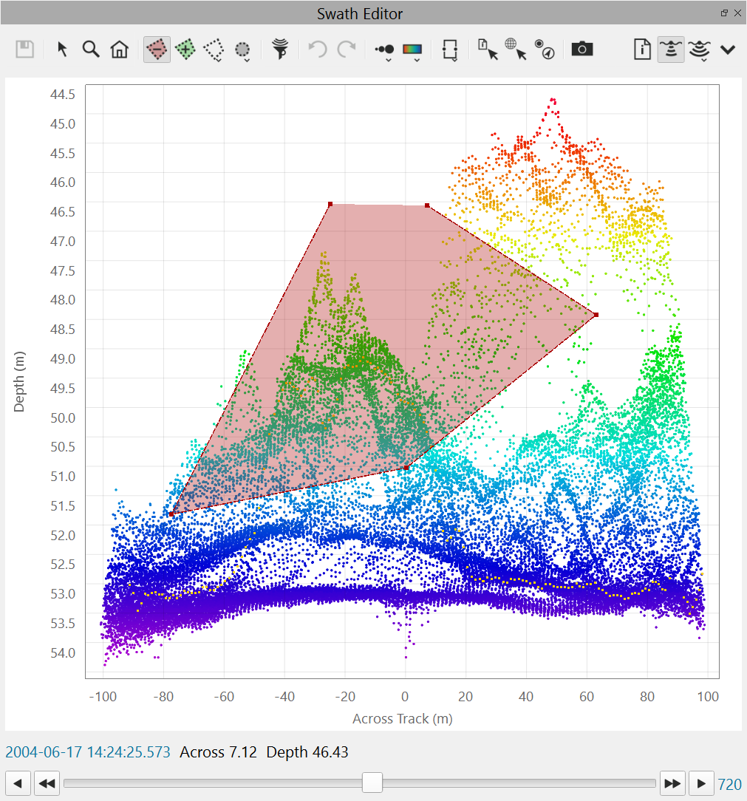
Task: Open the color map dropdown
Action: tap(412, 49)
